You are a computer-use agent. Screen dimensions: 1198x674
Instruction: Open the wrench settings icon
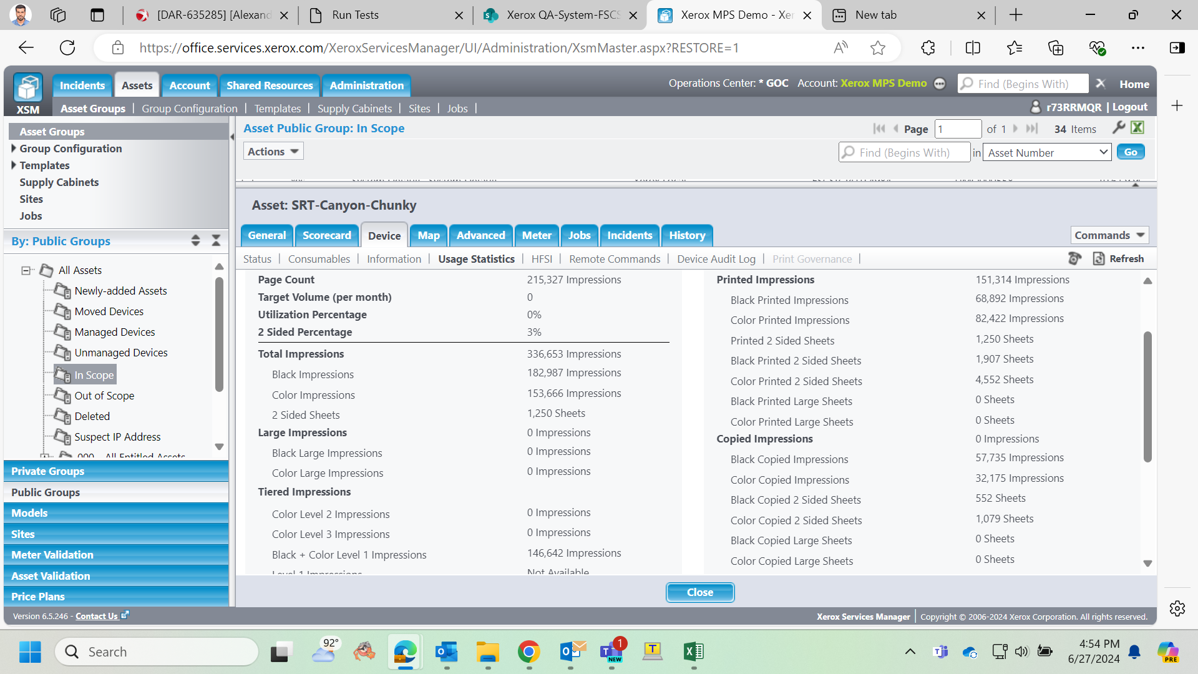click(1119, 128)
